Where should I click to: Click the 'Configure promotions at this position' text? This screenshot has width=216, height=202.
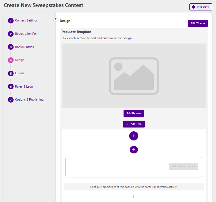(x=134, y=187)
